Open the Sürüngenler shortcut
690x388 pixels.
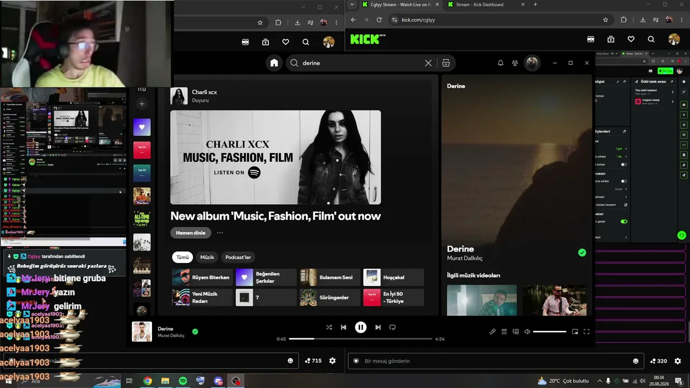click(x=330, y=297)
